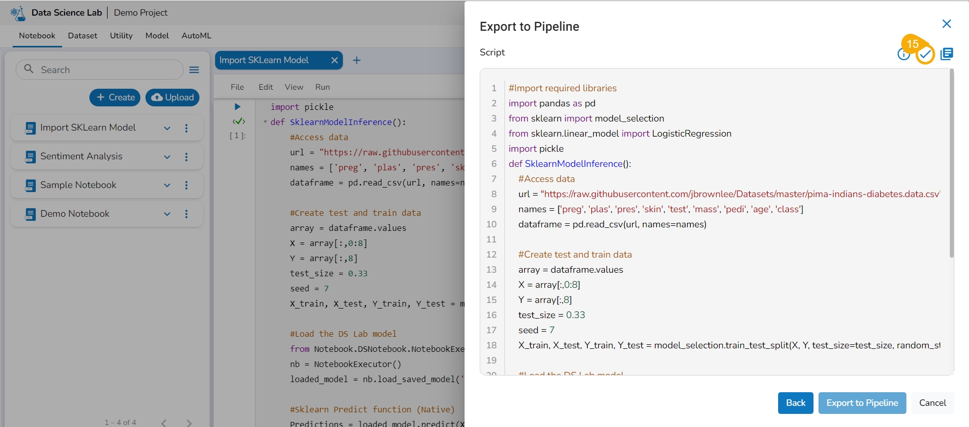The height and width of the screenshot is (427, 969).
Task: Switch to the Dataset tab
Action: point(82,36)
